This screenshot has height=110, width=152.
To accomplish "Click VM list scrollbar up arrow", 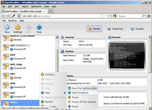I will tap(56, 37).
